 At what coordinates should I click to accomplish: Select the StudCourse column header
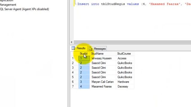(125, 53)
